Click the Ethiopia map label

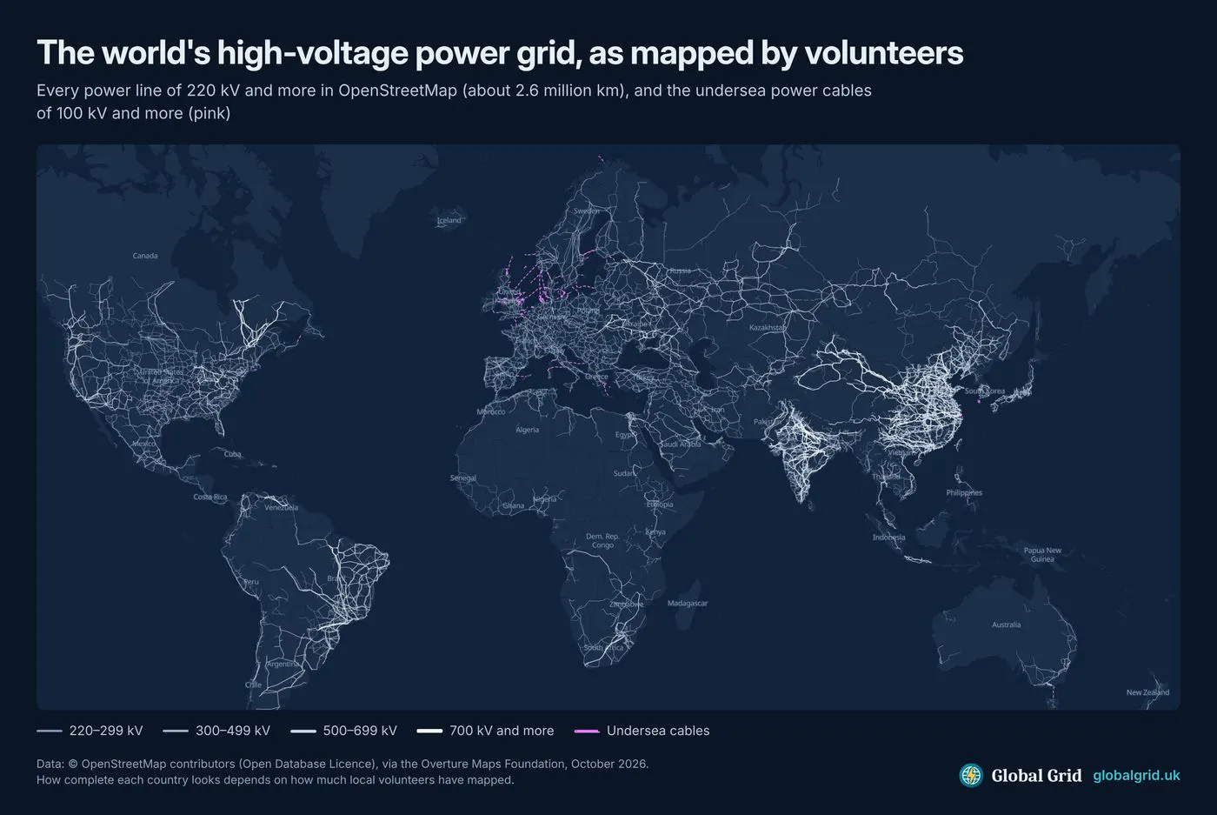pos(660,504)
